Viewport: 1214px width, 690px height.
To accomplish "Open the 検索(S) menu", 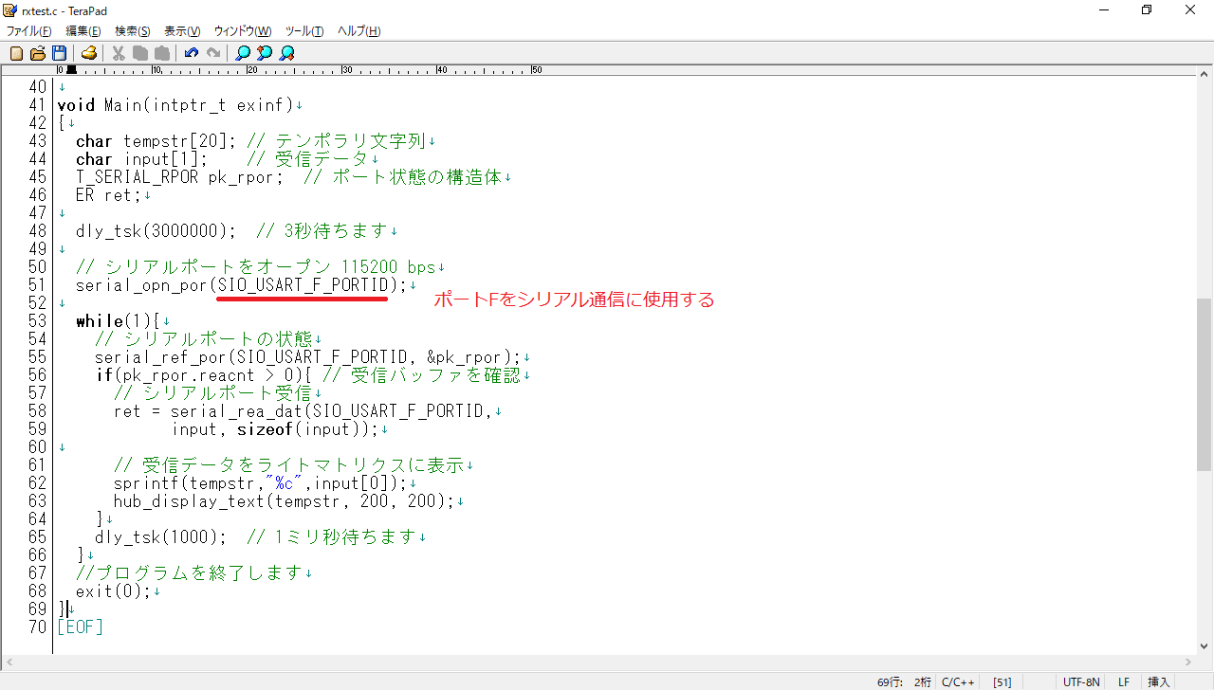I will [x=133, y=31].
